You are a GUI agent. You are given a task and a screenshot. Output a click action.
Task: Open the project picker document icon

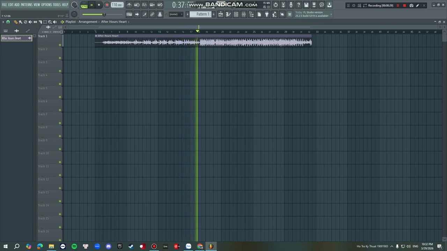click(259, 14)
